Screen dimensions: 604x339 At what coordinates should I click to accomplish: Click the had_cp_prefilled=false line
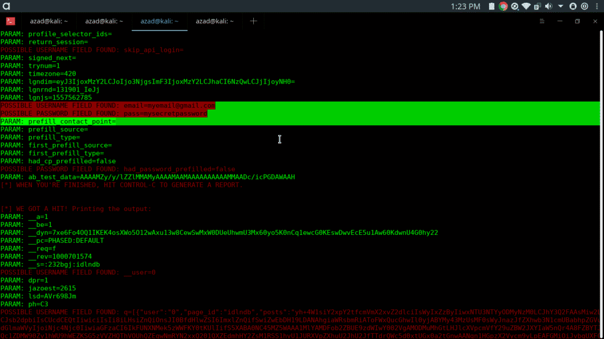tap(58, 161)
